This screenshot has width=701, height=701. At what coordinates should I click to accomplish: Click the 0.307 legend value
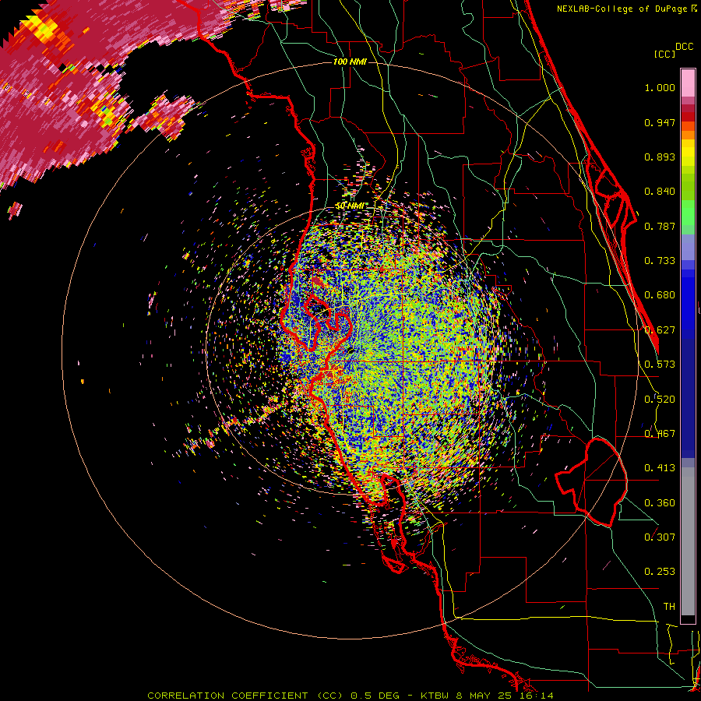pyautogui.click(x=660, y=537)
